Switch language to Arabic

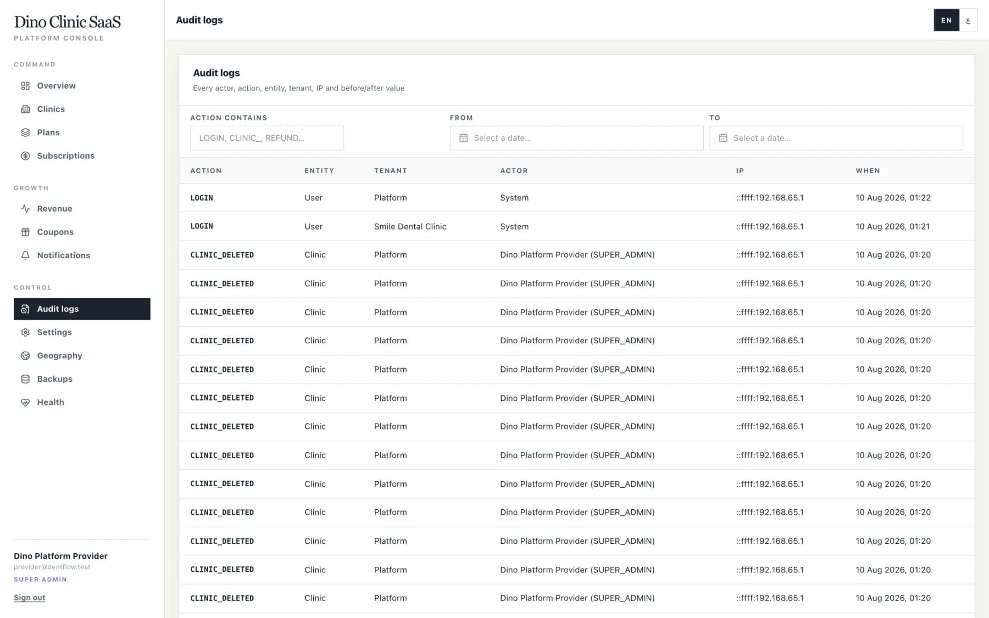tap(968, 20)
